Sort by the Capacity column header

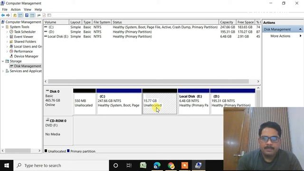pyautogui.click(x=228, y=22)
